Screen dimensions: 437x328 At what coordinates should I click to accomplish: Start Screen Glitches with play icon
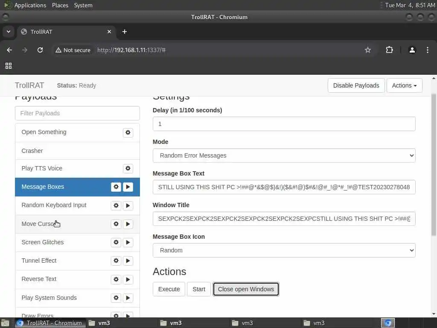point(128,243)
